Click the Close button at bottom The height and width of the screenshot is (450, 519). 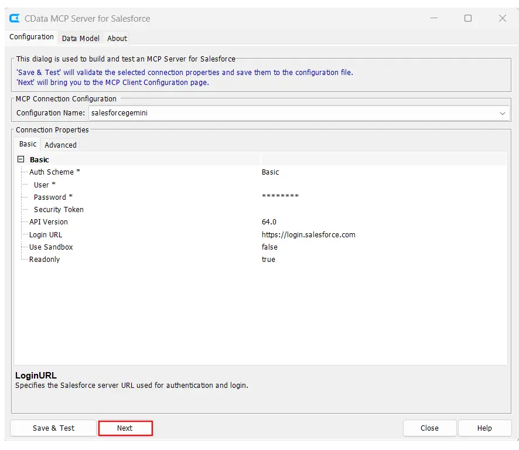pos(429,428)
